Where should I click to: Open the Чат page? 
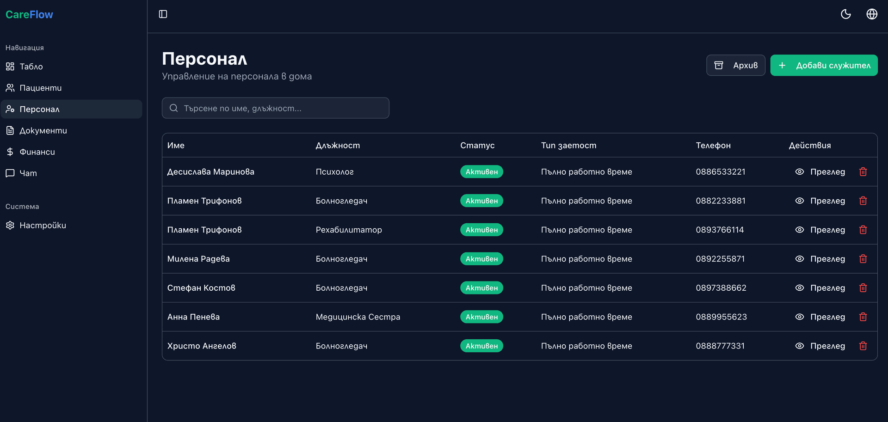click(28, 173)
